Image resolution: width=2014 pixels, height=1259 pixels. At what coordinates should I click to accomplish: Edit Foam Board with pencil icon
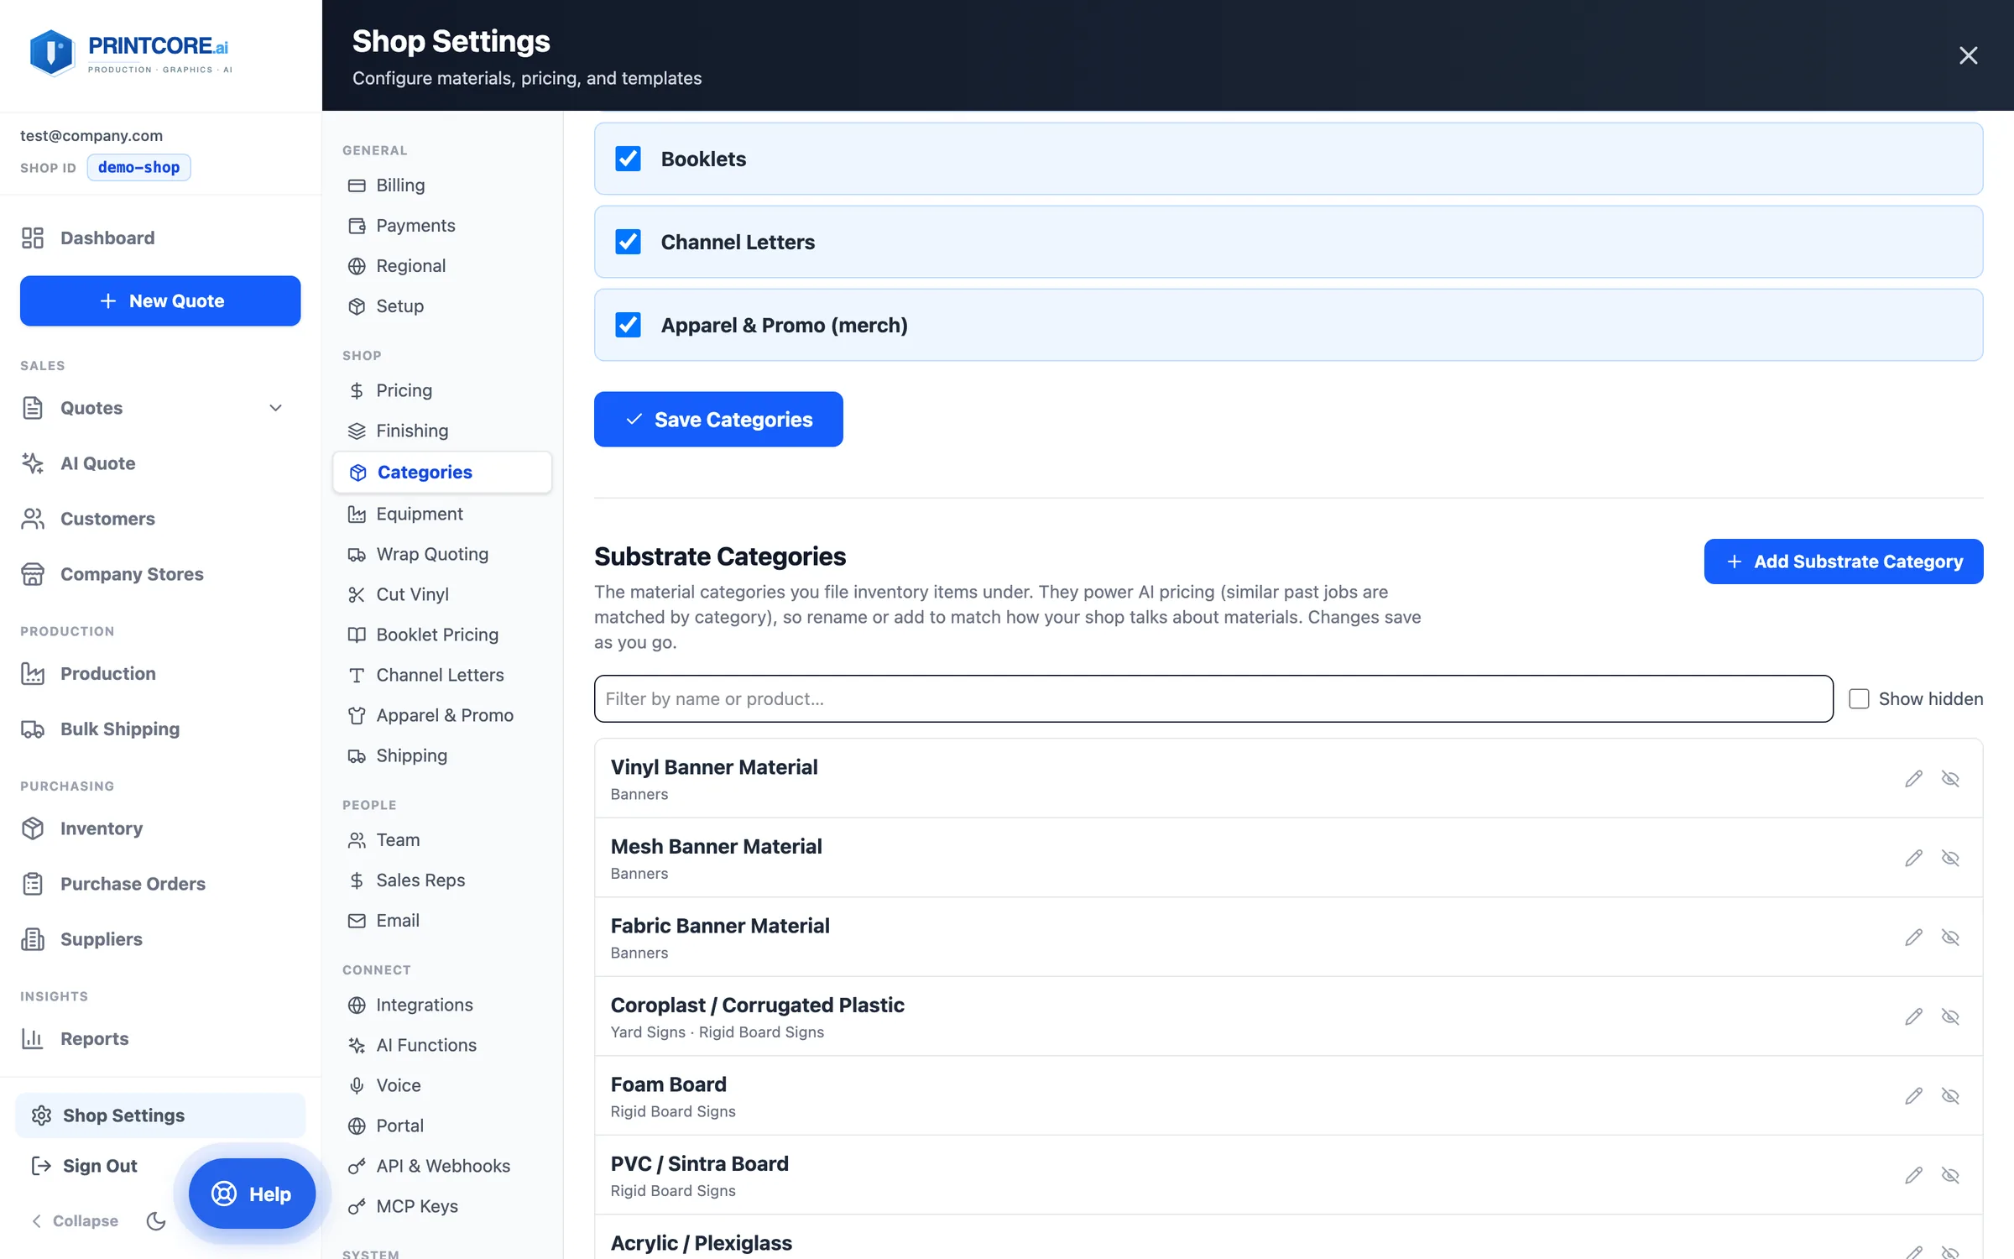pyautogui.click(x=1913, y=1096)
